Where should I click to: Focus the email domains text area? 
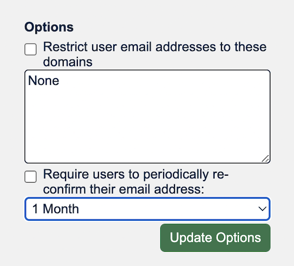point(147,116)
